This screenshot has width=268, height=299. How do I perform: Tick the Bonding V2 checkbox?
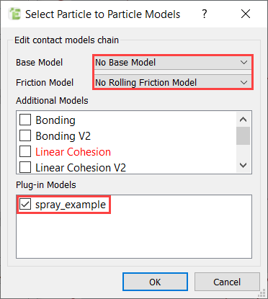coord(25,135)
